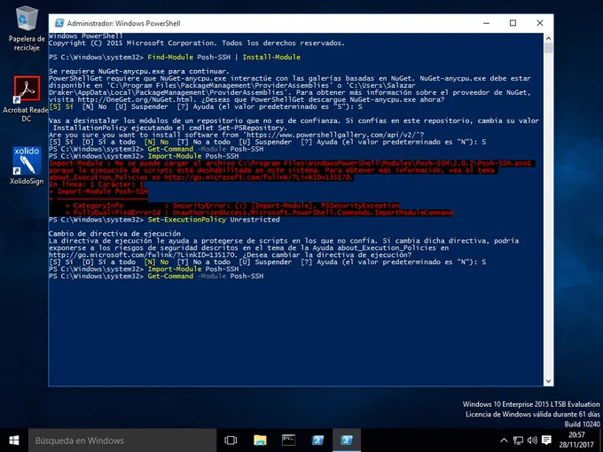The height and width of the screenshot is (452, 603).
Task: Open the Acrobat Reader DC desktop shortcut
Action: [26, 98]
